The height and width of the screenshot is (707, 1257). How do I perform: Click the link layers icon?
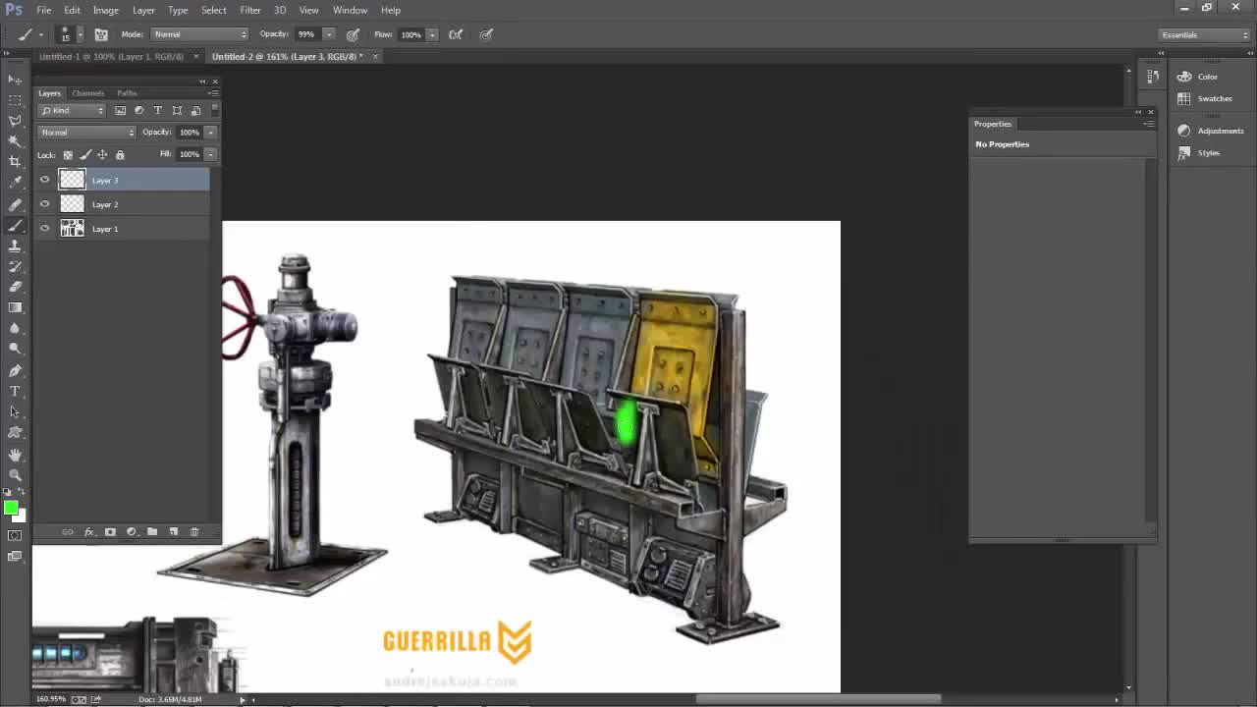click(x=67, y=532)
